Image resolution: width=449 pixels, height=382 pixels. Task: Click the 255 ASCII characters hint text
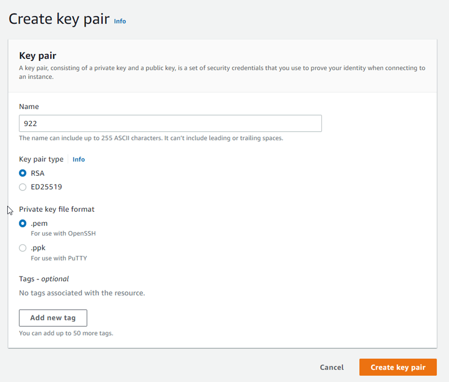[x=151, y=138]
